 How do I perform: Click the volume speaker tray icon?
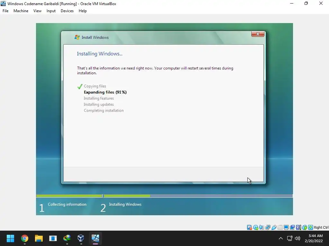[x=297, y=238]
